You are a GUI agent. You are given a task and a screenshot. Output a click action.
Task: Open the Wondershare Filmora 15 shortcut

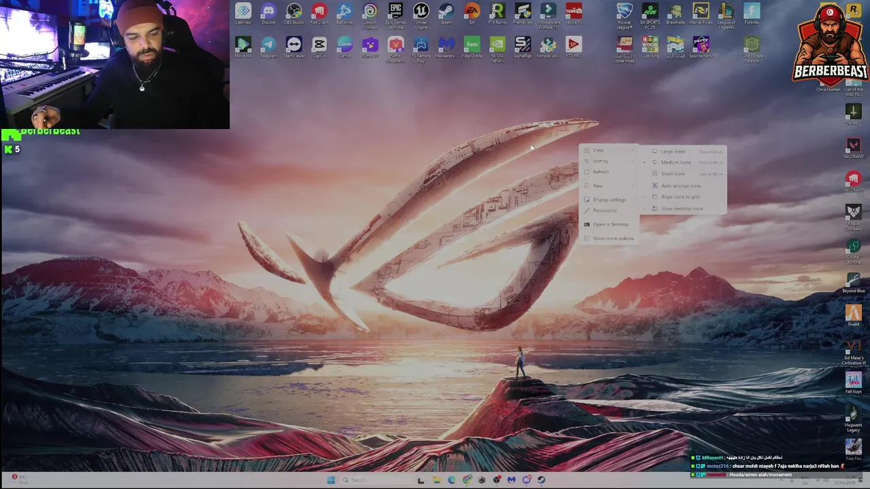click(x=548, y=15)
